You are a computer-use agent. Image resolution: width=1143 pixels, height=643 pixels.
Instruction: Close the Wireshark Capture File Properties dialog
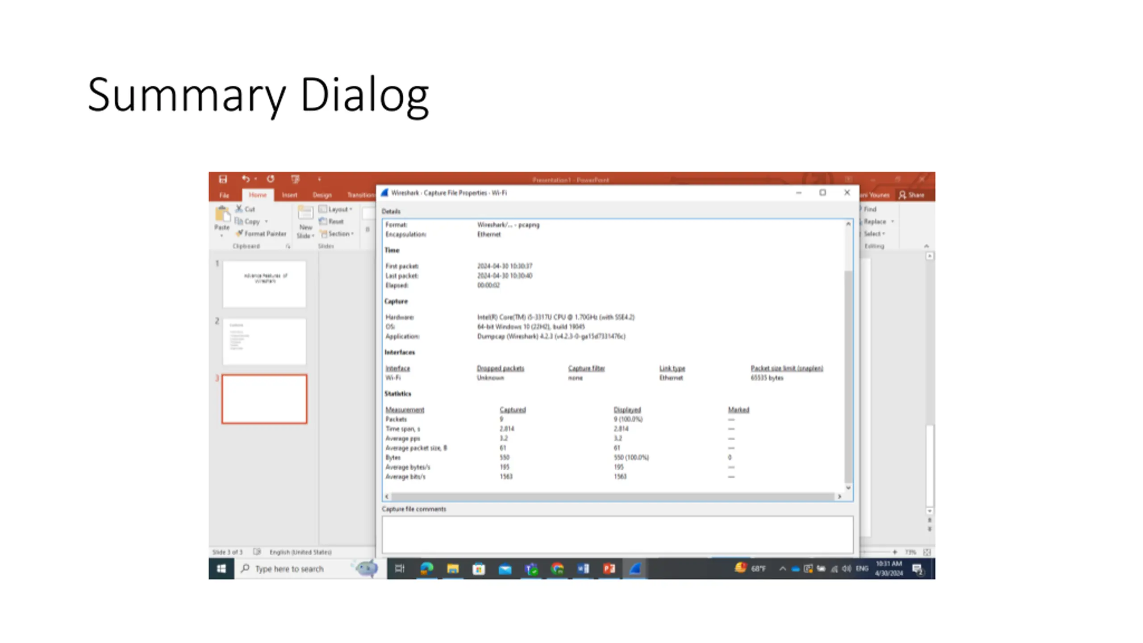[847, 192]
